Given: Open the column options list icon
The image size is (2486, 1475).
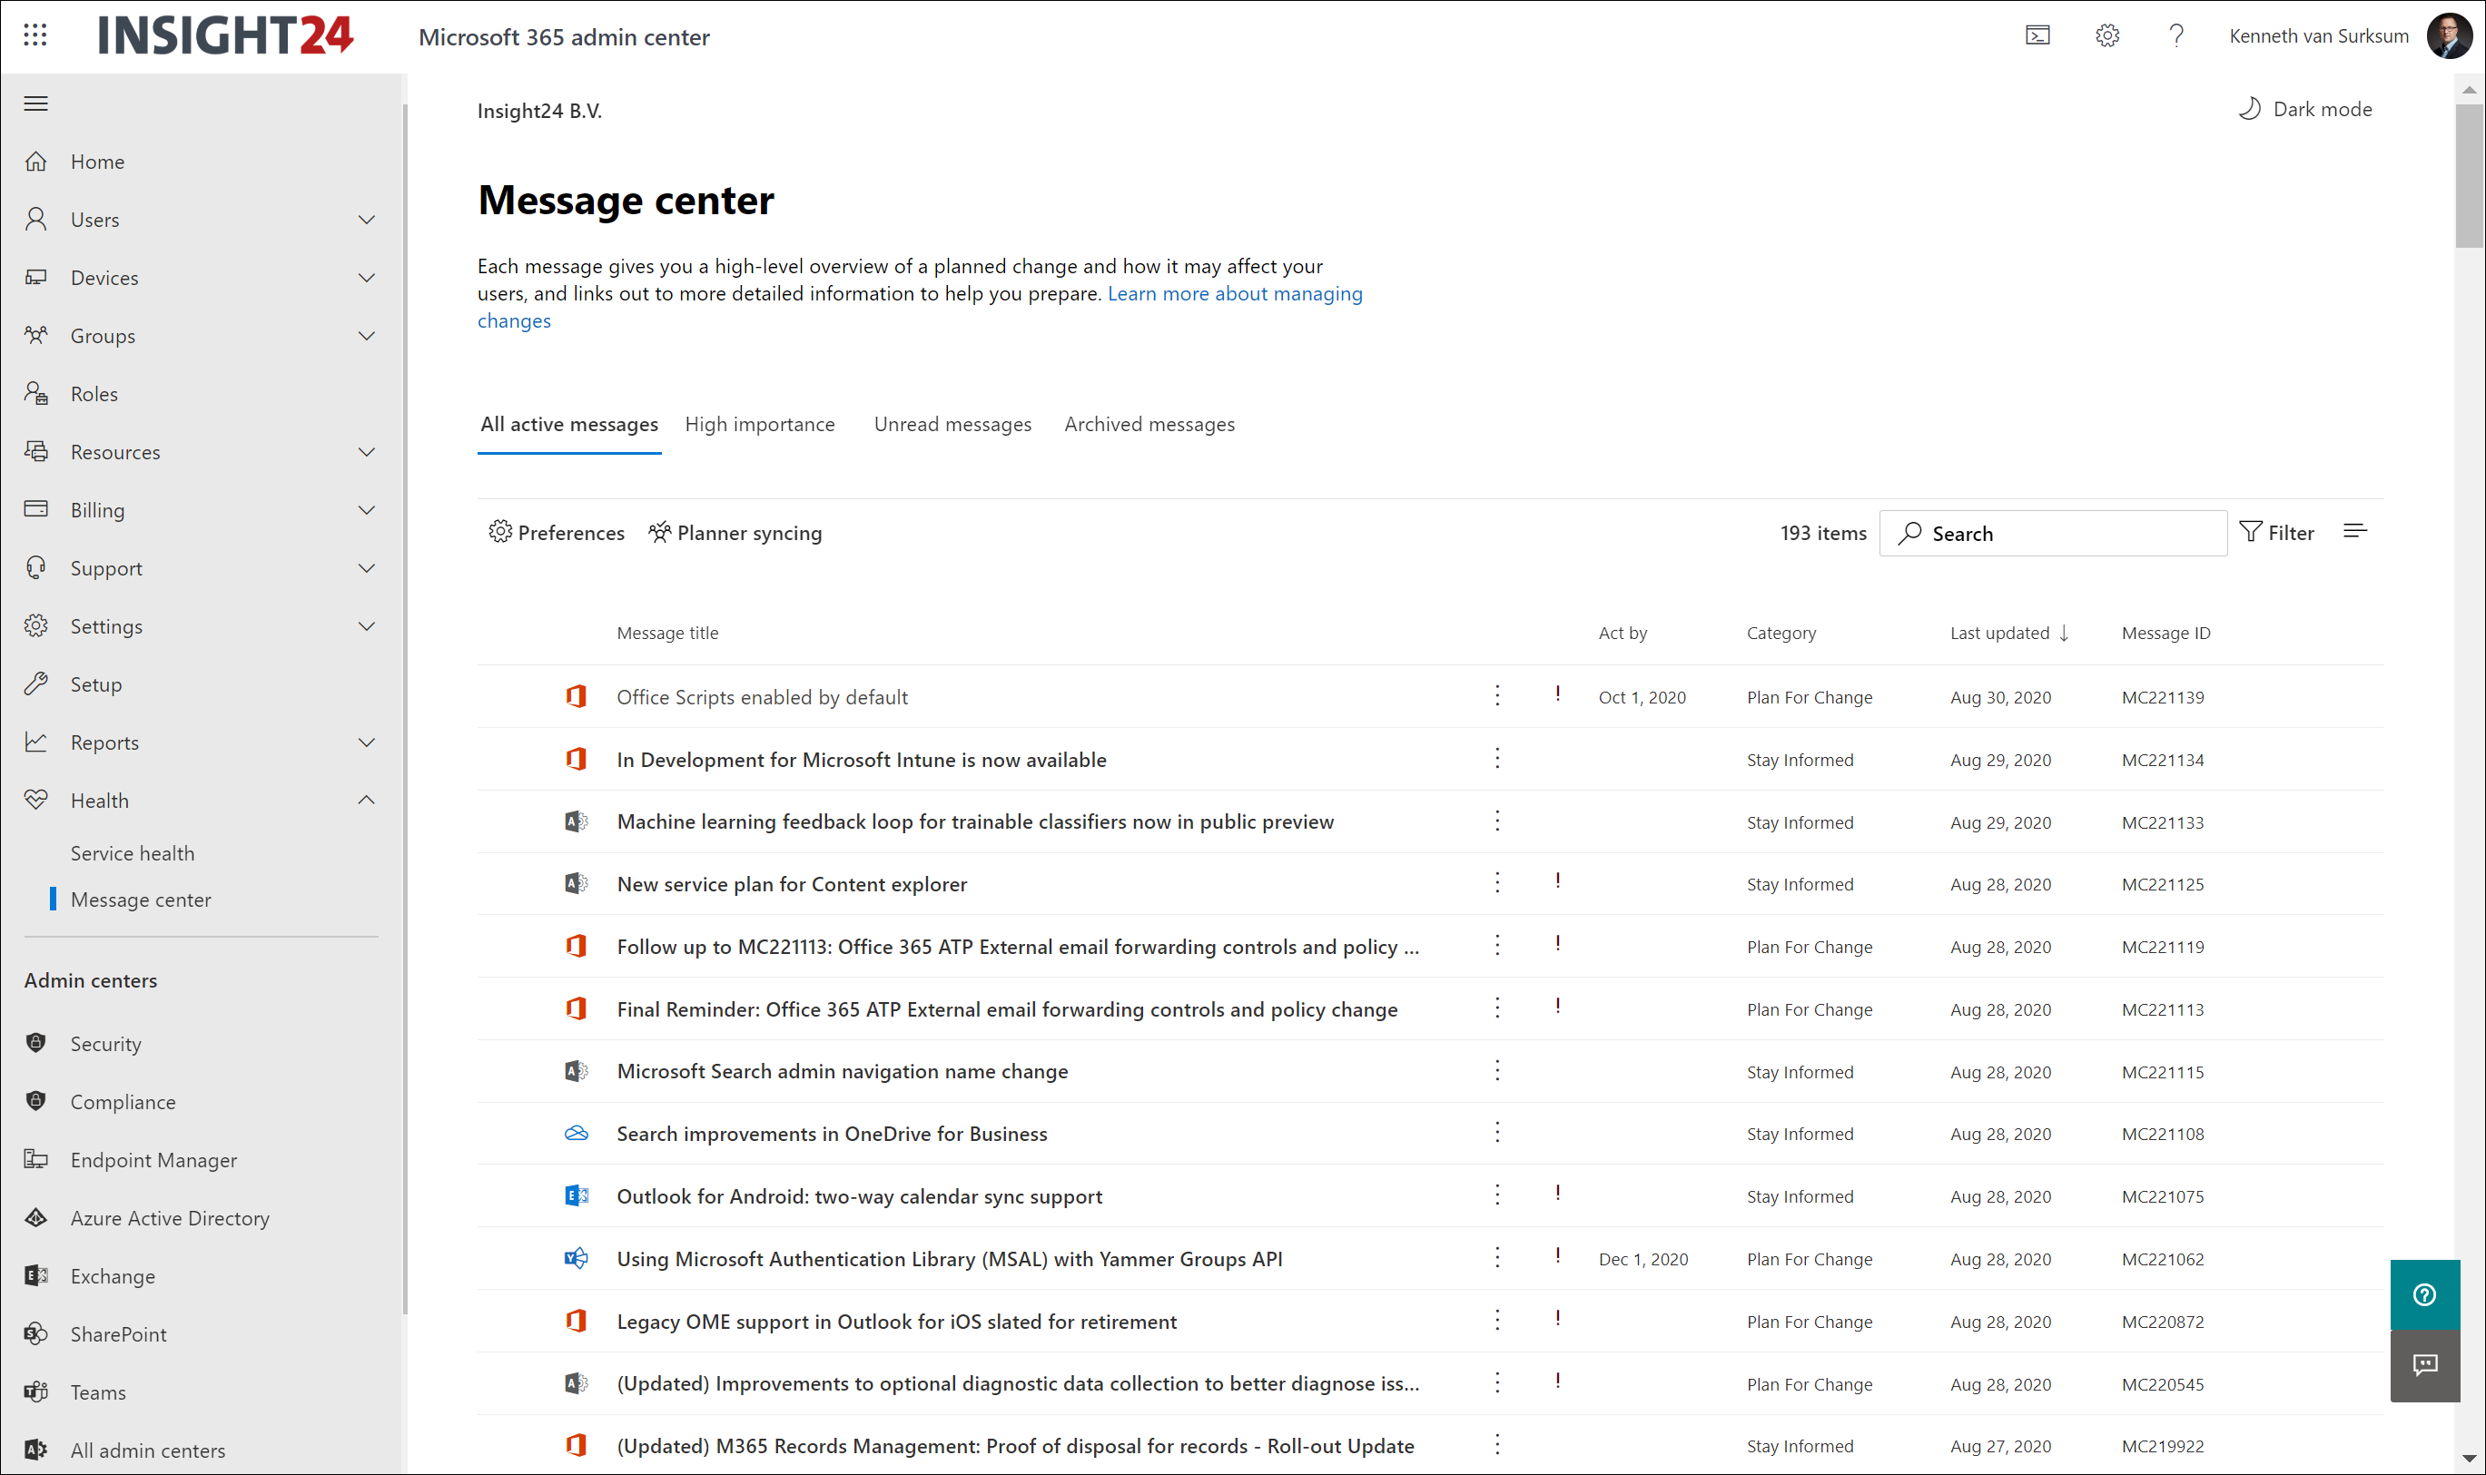Looking at the screenshot, I should (2354, 532).
